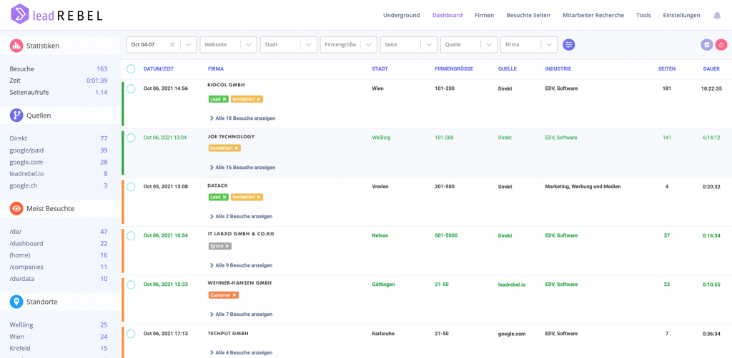Go to the Underground menu
This screenshot has width=732, height=358.
(x=402, y=16)
